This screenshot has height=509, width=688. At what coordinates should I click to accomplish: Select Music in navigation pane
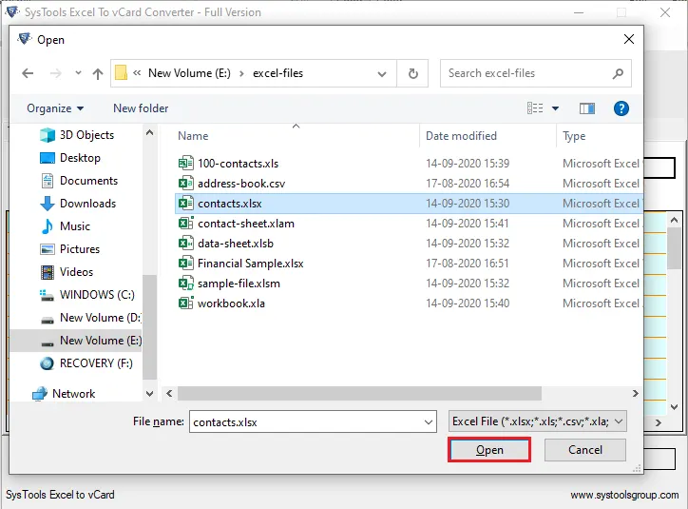coord(74,226)
